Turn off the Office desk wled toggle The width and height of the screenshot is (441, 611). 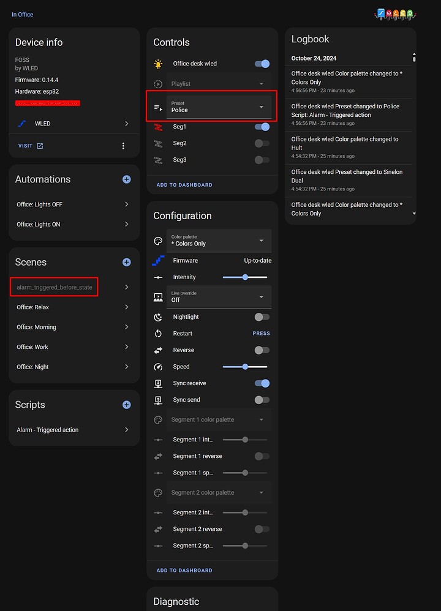click(x=262, y=64)
